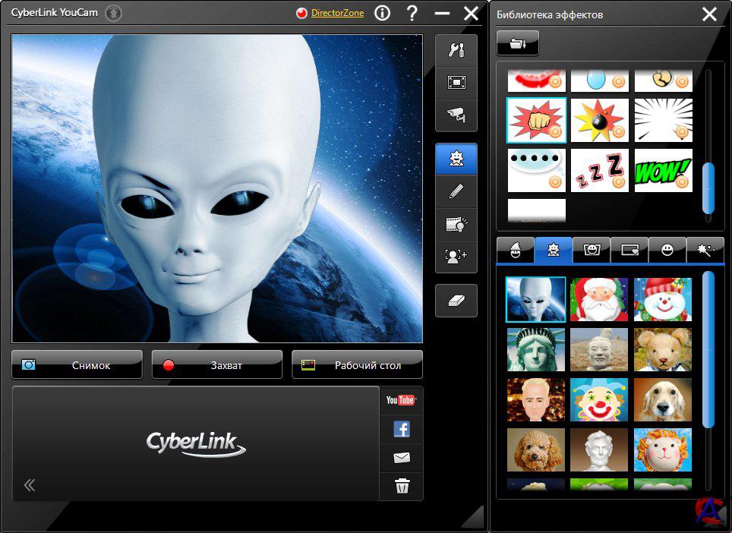
Task: Delete item with the trash can icon
Action: coord(401,487)
